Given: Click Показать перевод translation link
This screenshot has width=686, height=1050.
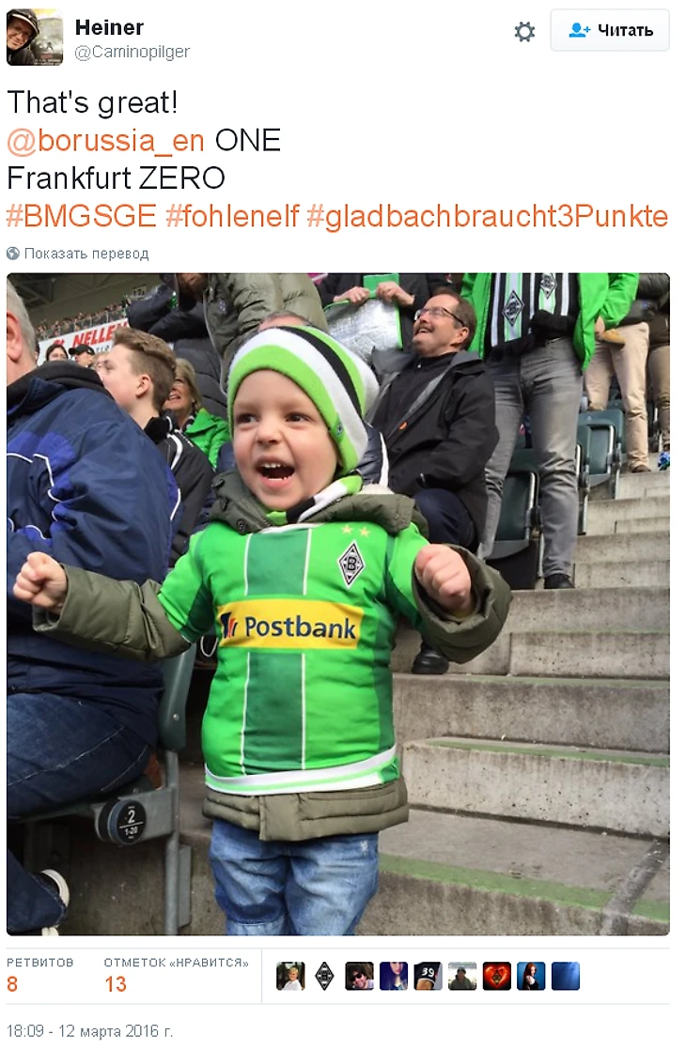Looking at the screenshot, I should coord(86,254).
